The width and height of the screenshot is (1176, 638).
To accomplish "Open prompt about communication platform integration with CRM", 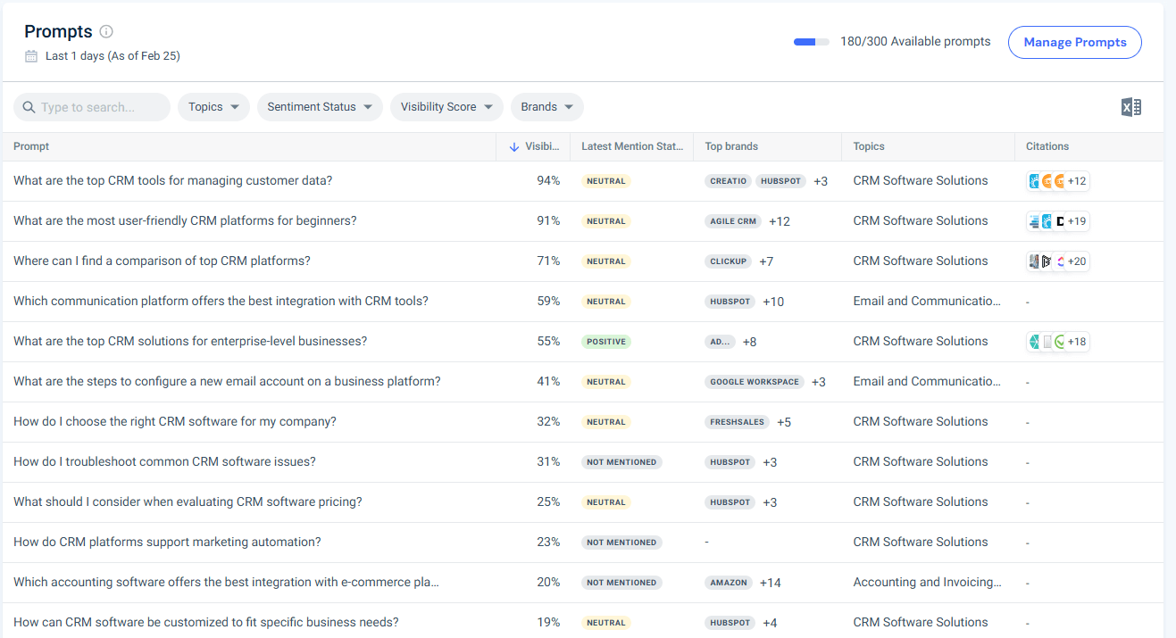I will click(x=221, y=302).
